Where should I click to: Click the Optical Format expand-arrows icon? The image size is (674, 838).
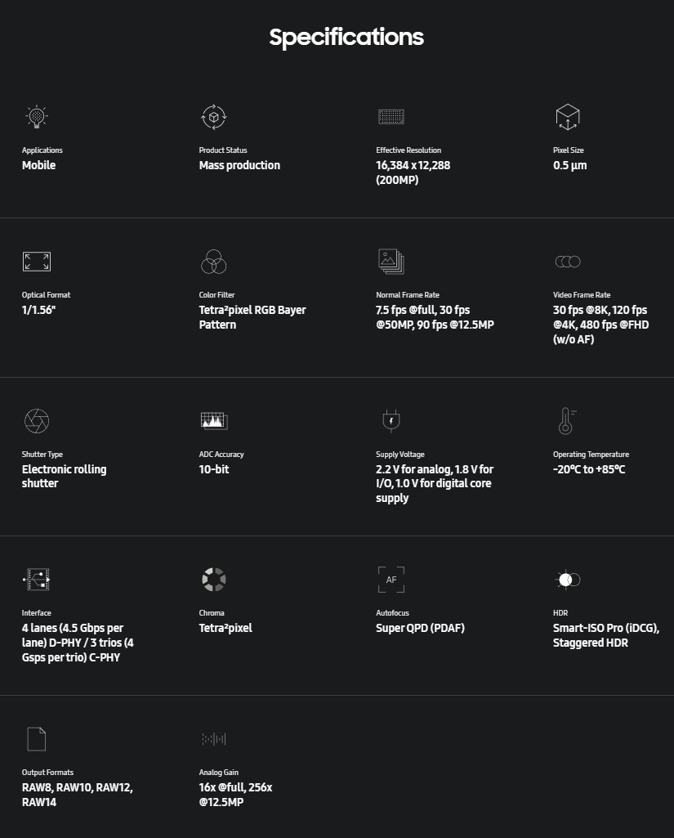36,262
